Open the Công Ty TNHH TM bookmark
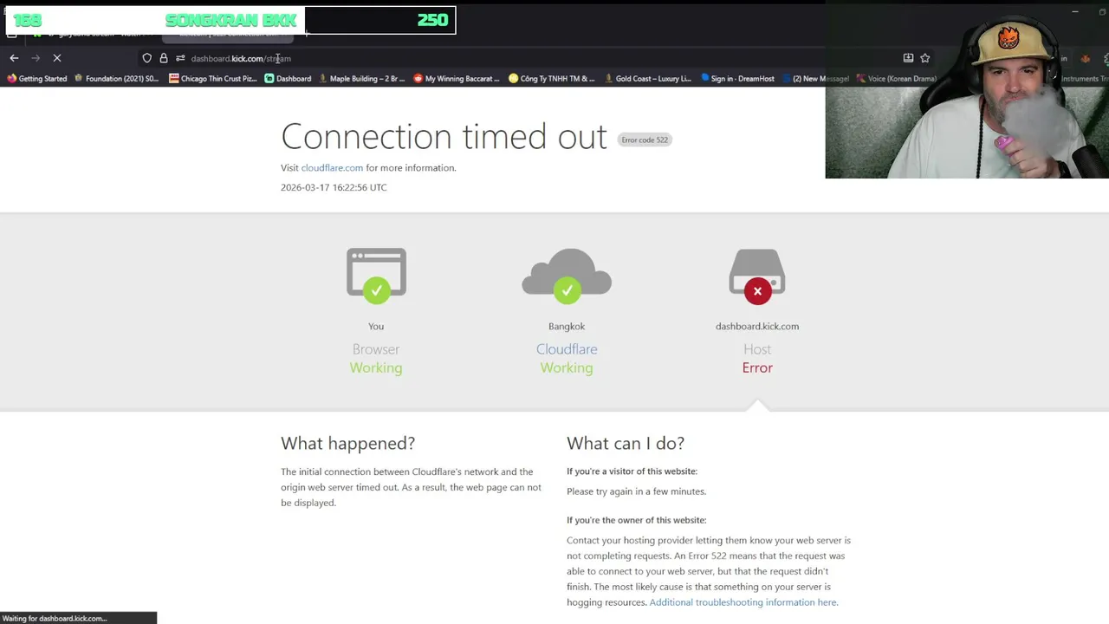 (x=552, y=79)
